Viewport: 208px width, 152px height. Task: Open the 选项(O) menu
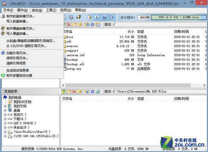pos(65,10)
